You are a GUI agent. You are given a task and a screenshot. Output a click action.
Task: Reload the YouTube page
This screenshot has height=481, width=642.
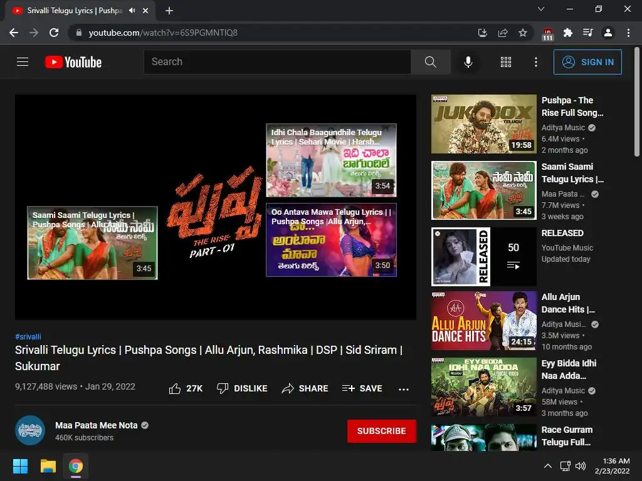[54, 33]
